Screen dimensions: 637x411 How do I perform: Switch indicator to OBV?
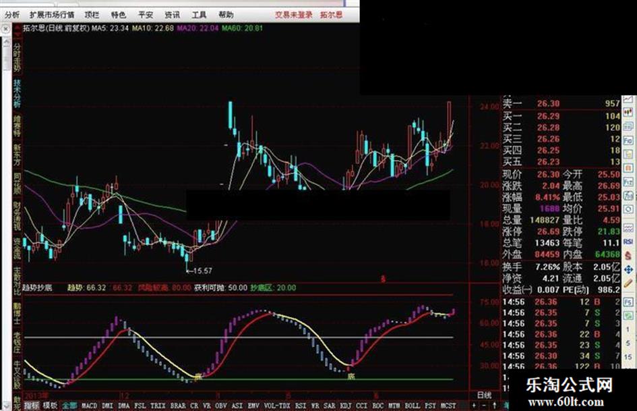[220, 406]
